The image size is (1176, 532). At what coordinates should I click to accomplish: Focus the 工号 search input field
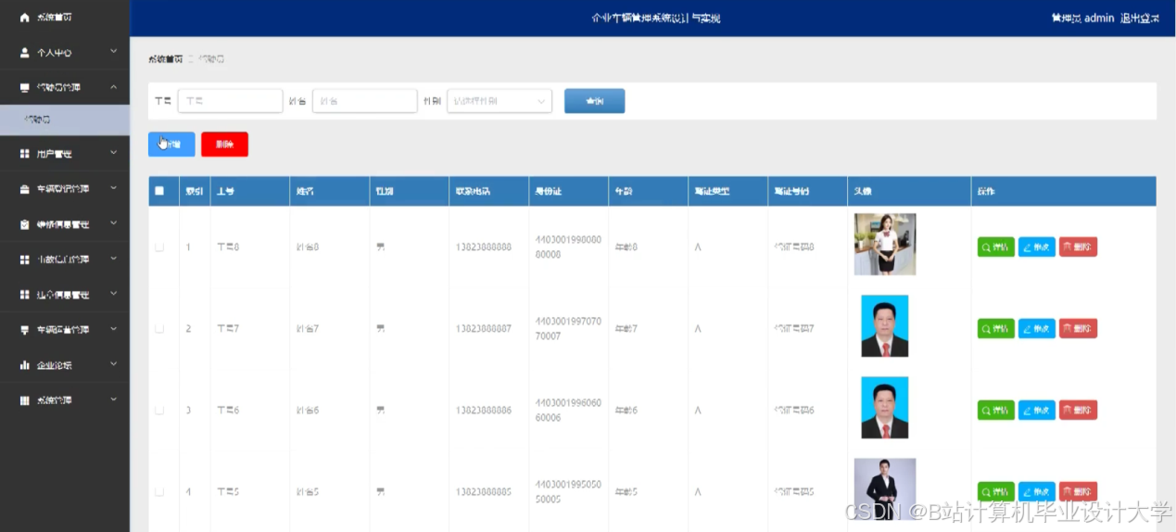click(230, 101)
